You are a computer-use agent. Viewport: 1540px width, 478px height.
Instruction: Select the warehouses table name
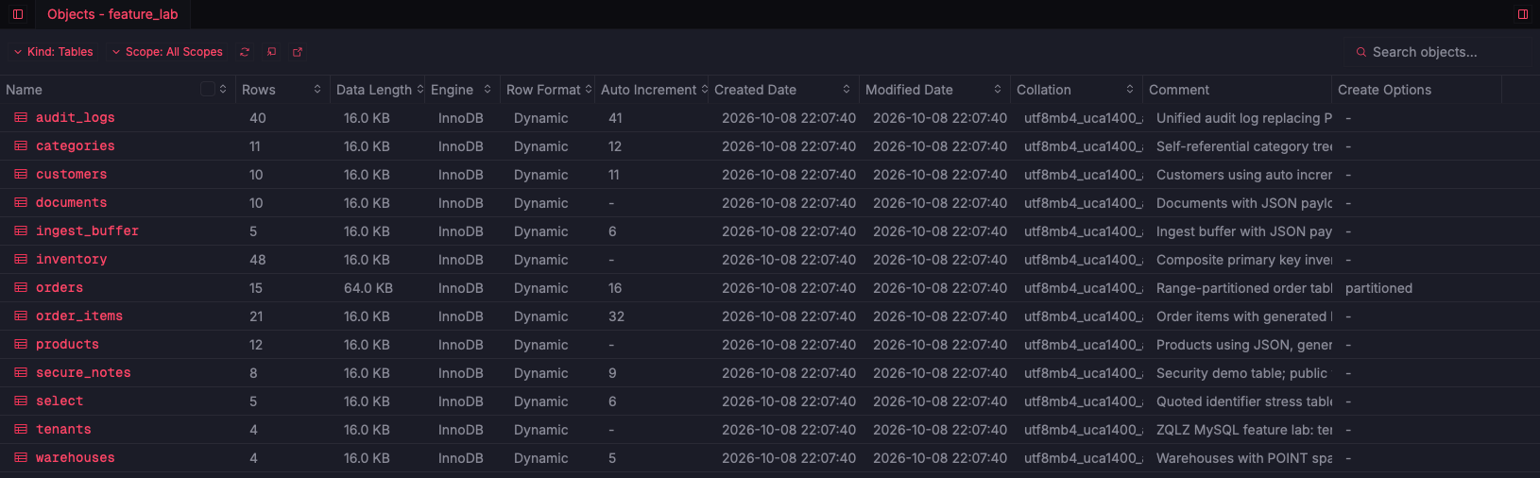pos(76,458)
